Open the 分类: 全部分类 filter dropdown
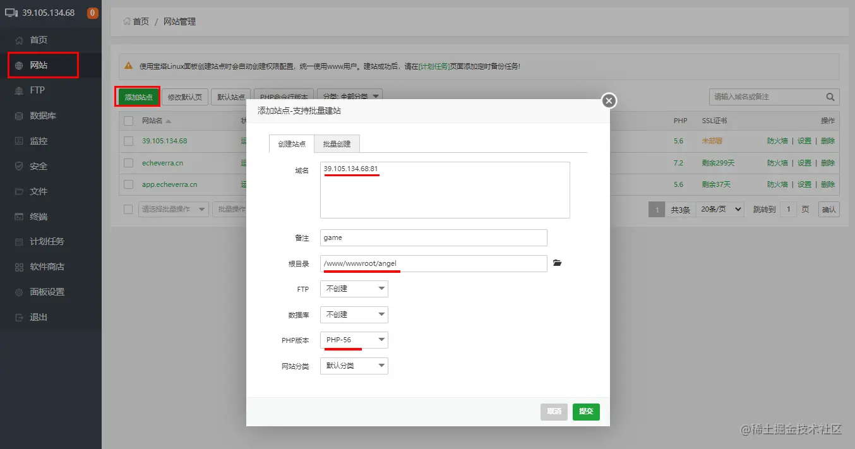Image resolution: width=855 pixels, height=449 pixels. [x=350, y=97]
